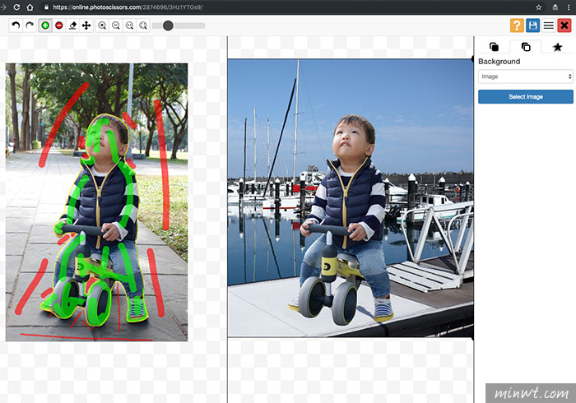The height and width of the screenshot is (403, 576).
Task: Click the result preview with marina background
Action: (351, 198)
